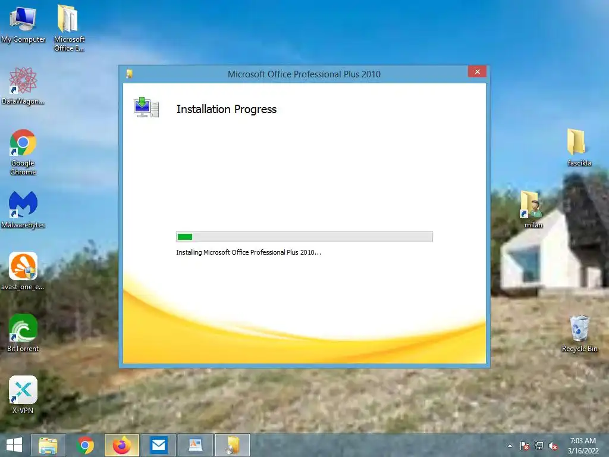Image resolution: width=609 pixels, height=457 pixels.
Task: Click the muted volume tray icon
Action: click(553, 446)
